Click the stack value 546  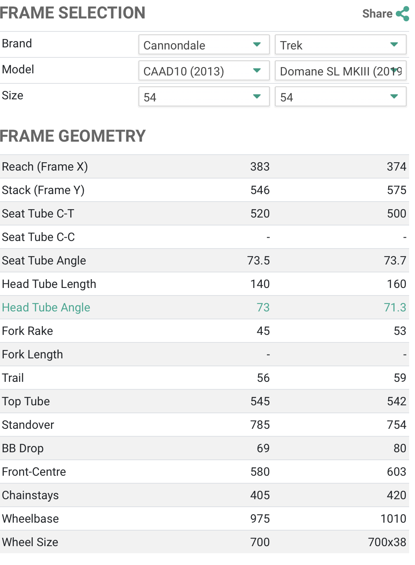[x=260, y=190]
